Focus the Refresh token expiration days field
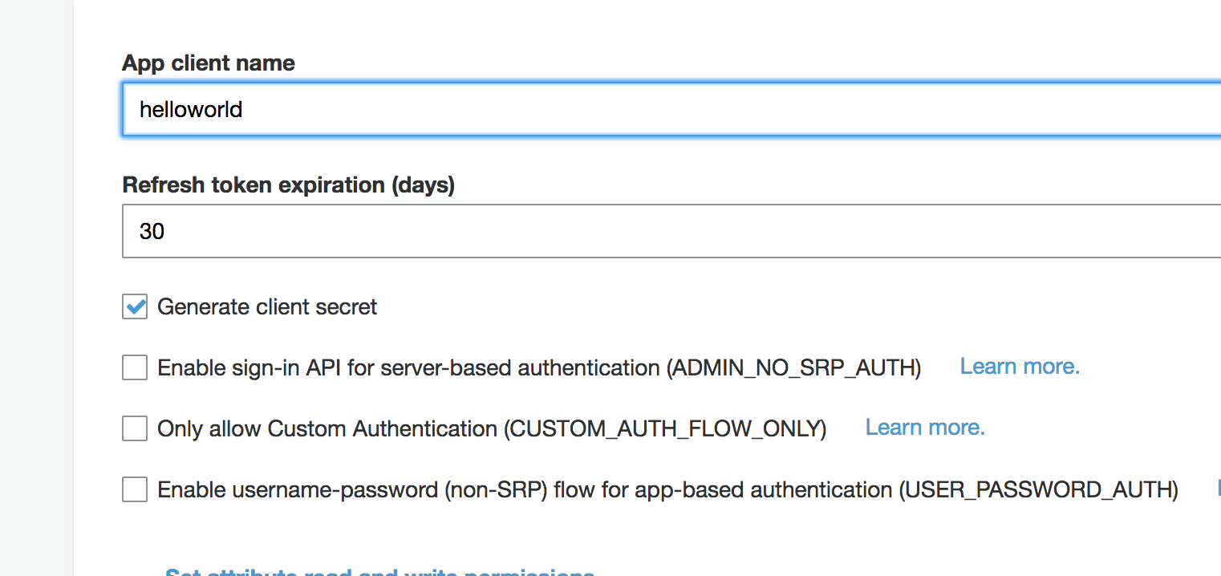 672,231
